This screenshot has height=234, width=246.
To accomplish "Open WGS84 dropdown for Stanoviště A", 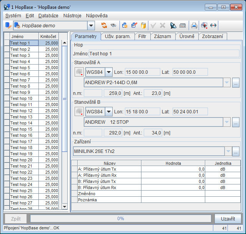I will click(x=109, y=72).
